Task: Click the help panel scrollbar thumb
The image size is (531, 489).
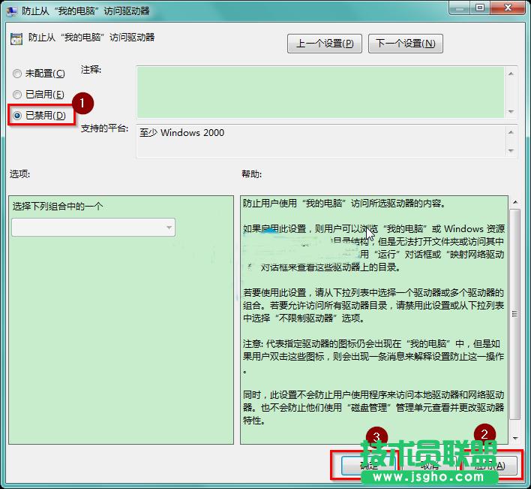Action: coord(514,314)
